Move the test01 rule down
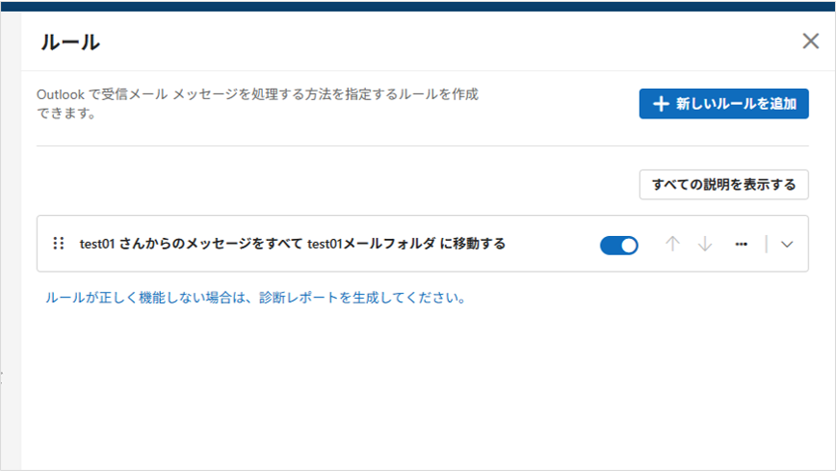836x471 pixels. (705, 244)
